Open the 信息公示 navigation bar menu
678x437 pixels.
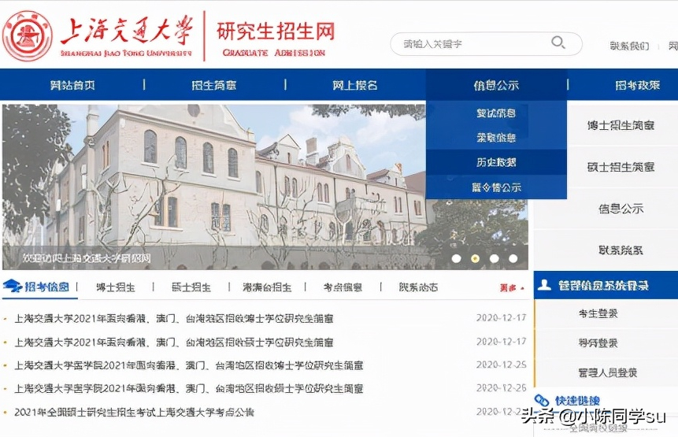(x=496, y=85)
